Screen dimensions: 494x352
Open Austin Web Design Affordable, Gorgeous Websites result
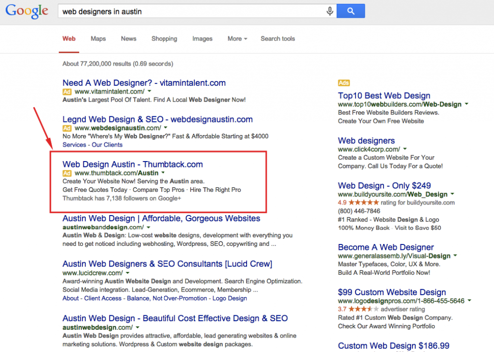(161, 218)
